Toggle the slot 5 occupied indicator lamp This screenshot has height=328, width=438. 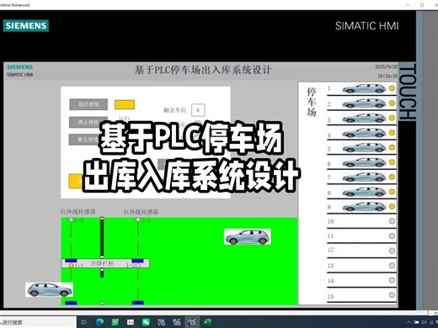click(x=392, y=147)
